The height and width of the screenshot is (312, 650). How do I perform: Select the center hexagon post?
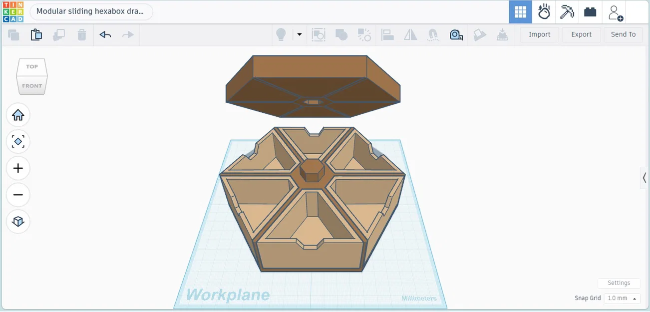coord(312,171)
